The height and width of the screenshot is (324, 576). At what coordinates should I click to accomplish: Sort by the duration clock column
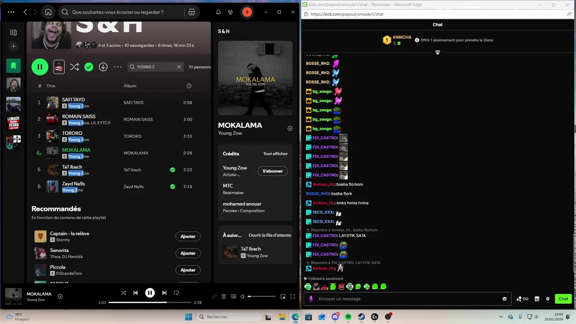click(189, 86)
